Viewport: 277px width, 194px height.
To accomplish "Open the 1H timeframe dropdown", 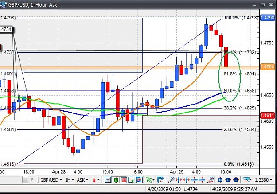I will (70, 180).
